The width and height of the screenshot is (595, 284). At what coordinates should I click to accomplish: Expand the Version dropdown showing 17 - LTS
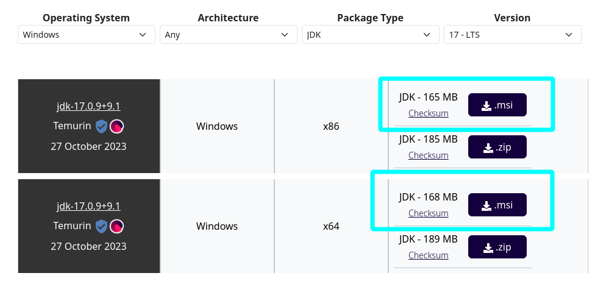coord(511,35)
